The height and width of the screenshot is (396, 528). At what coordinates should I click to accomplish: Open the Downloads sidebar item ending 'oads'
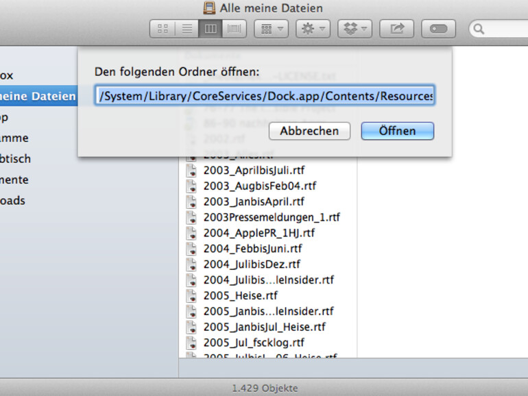coord(13,201)
